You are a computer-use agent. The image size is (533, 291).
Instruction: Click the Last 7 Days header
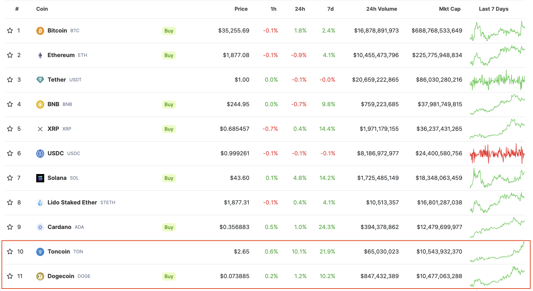point(494,9)
